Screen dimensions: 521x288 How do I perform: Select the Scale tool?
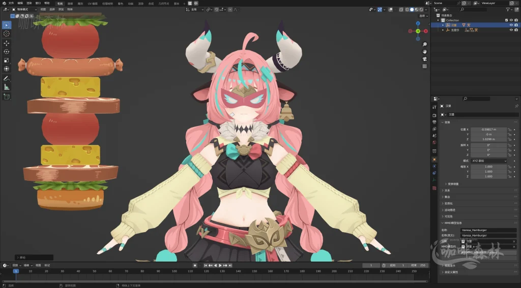[x=6, y=60]
